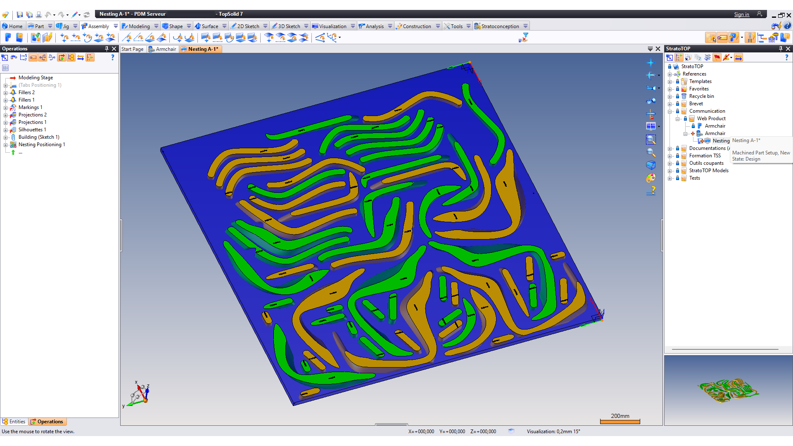Expand the Fillers 2 operation node

tap(5, 93)
